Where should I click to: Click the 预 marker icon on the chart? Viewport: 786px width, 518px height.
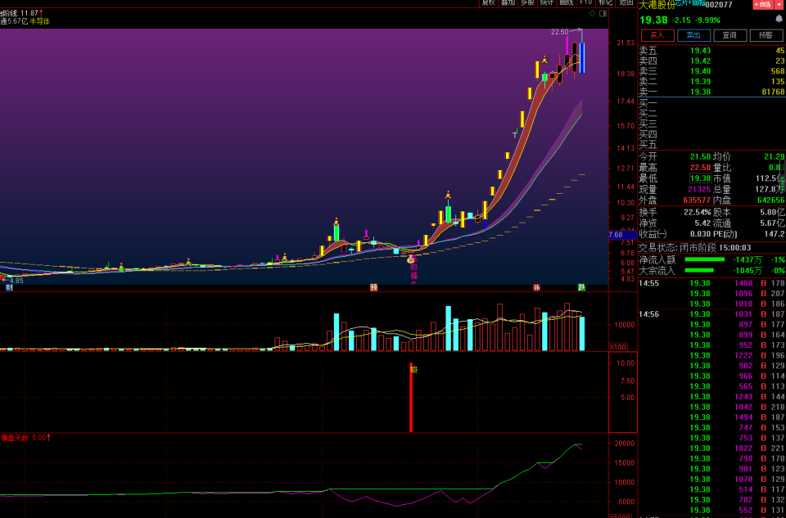(373, 287)
